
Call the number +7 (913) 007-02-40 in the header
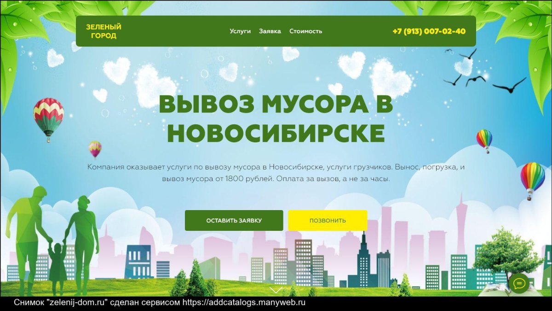[428, 31]
